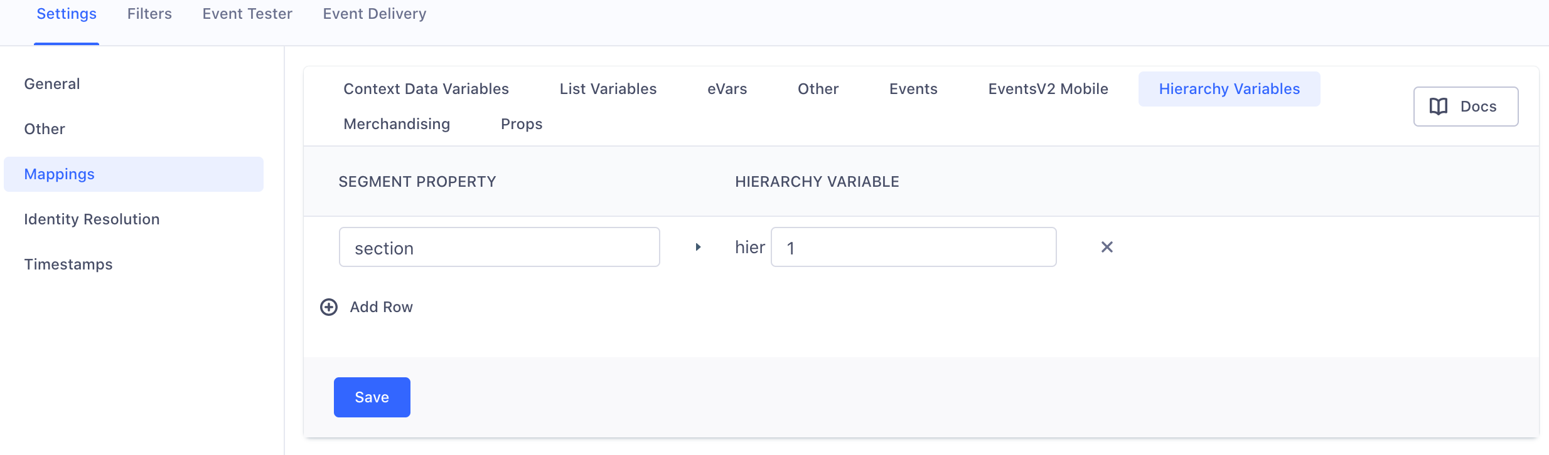Screen dimensions: 1549x455
Task: Focus the section segment property field
Action: coord(499,247)
